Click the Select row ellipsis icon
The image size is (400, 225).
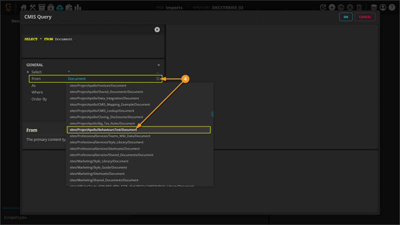pyautogui.click(x=157, y=72)
